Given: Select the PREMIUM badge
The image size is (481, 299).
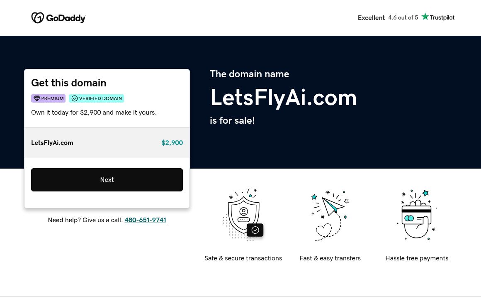Looking at the screenshot, I should coord(48,98).
